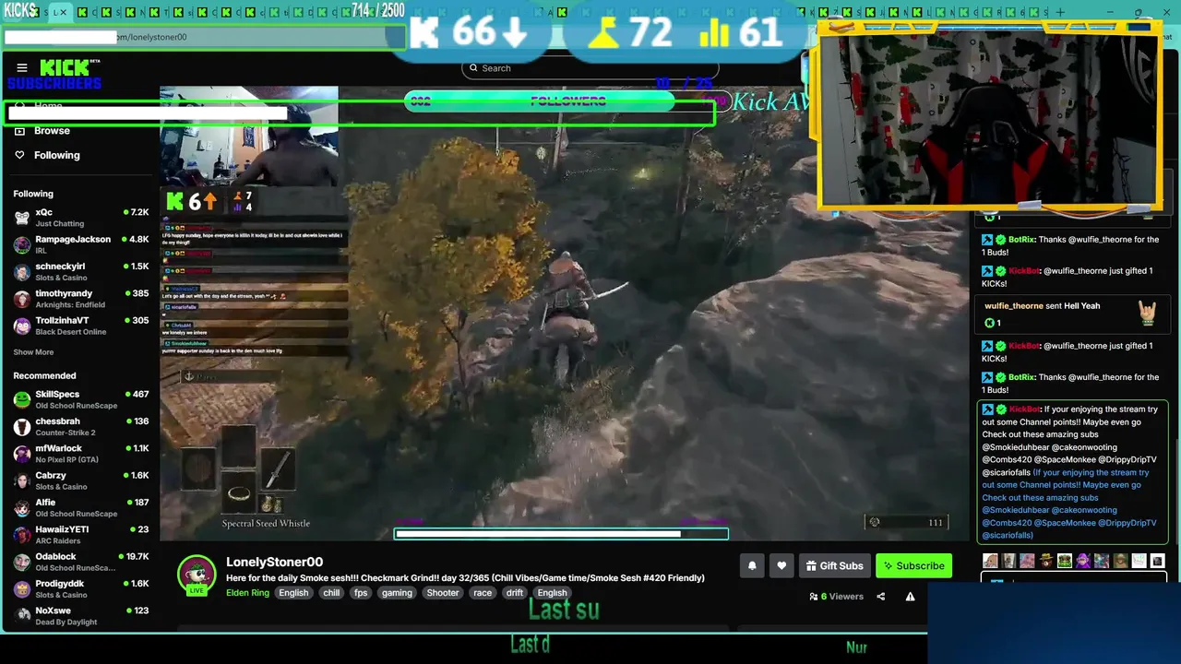Click RampageJackson channel name
The height and width of the screenshot is (664, 1181).
point(73,239)
